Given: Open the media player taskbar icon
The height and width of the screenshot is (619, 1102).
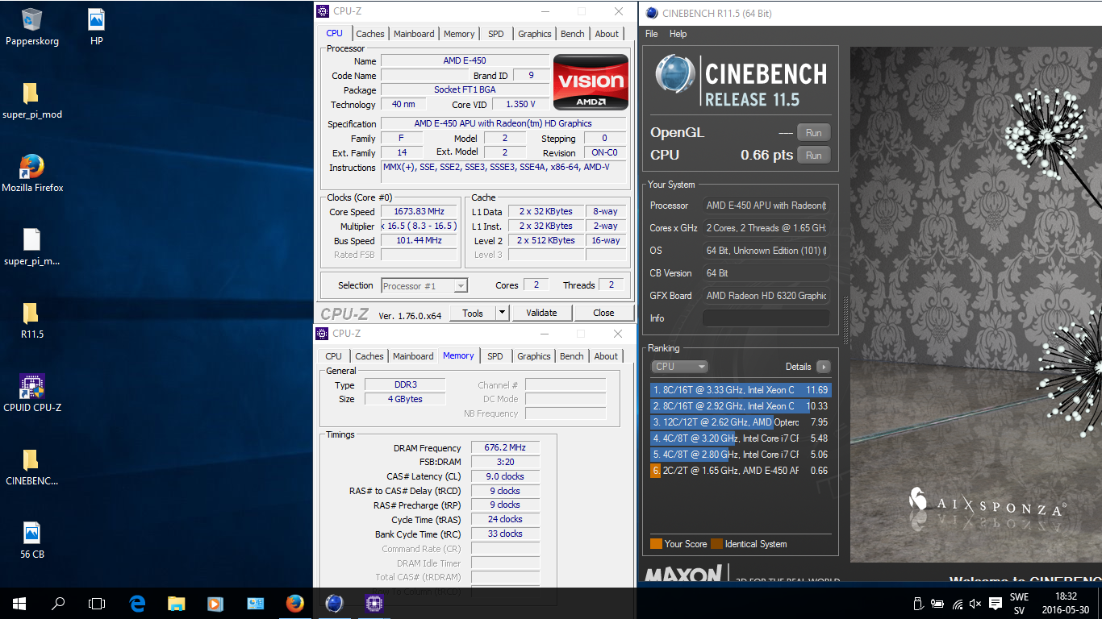Looking at the screenshot, I should [x=215, y=603].
